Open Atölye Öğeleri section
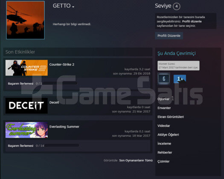This screenshot has height=179, width=224. click(168, 135)
